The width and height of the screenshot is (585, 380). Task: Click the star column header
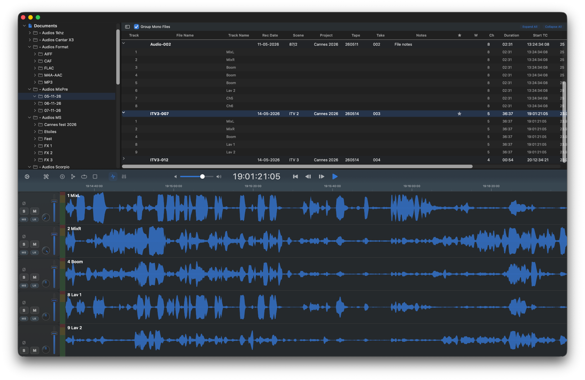(x=459, y=35)
